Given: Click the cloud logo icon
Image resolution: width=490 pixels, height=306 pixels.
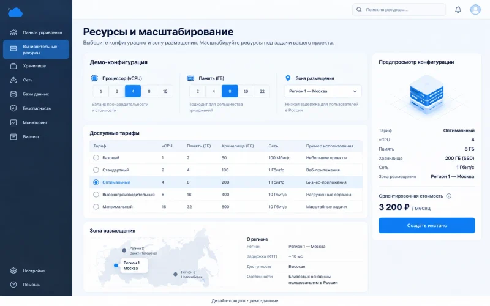Looking at the screenshot, I should (x=15, y=12).
